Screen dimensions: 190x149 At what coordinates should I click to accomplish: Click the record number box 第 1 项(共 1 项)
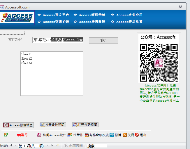[x=31, y=146]
